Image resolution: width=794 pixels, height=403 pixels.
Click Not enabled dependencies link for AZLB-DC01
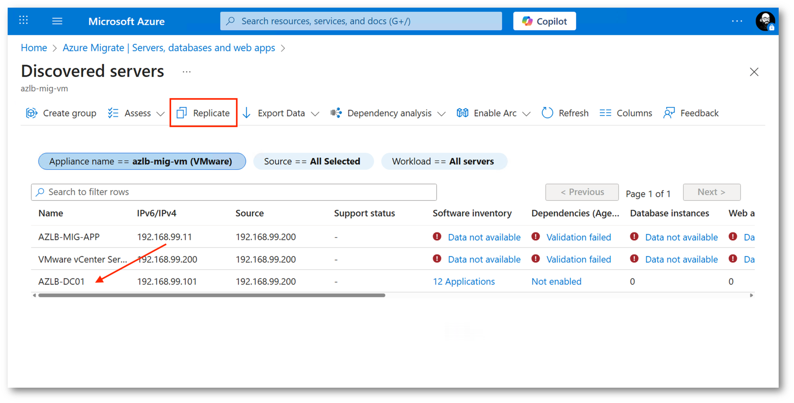556,282
